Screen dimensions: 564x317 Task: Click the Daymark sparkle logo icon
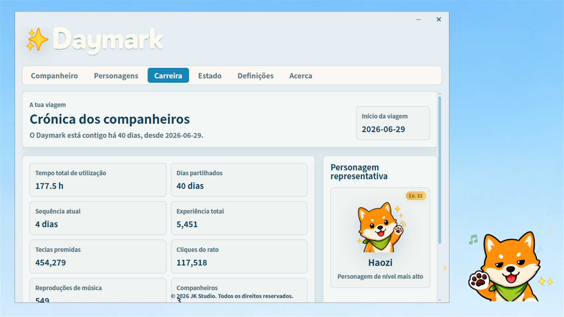pos(37,39)
